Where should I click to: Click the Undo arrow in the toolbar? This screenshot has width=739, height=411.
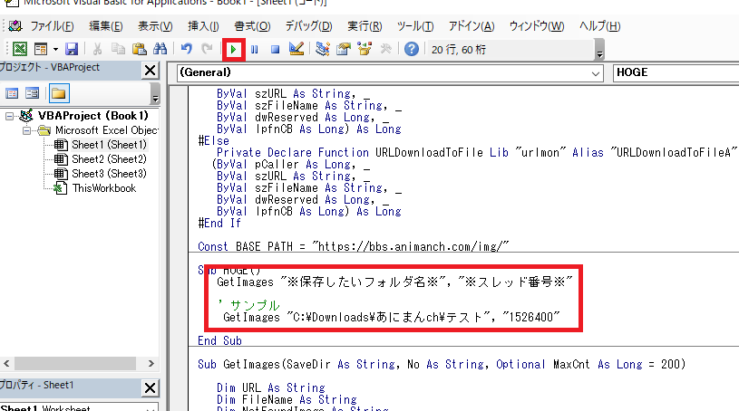tap(186, 49)
